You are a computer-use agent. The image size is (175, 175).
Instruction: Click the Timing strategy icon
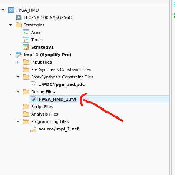(x=26, y=40)
